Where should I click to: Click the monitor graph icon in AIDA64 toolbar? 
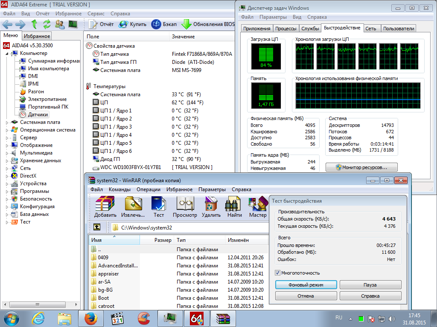(73, 24)
